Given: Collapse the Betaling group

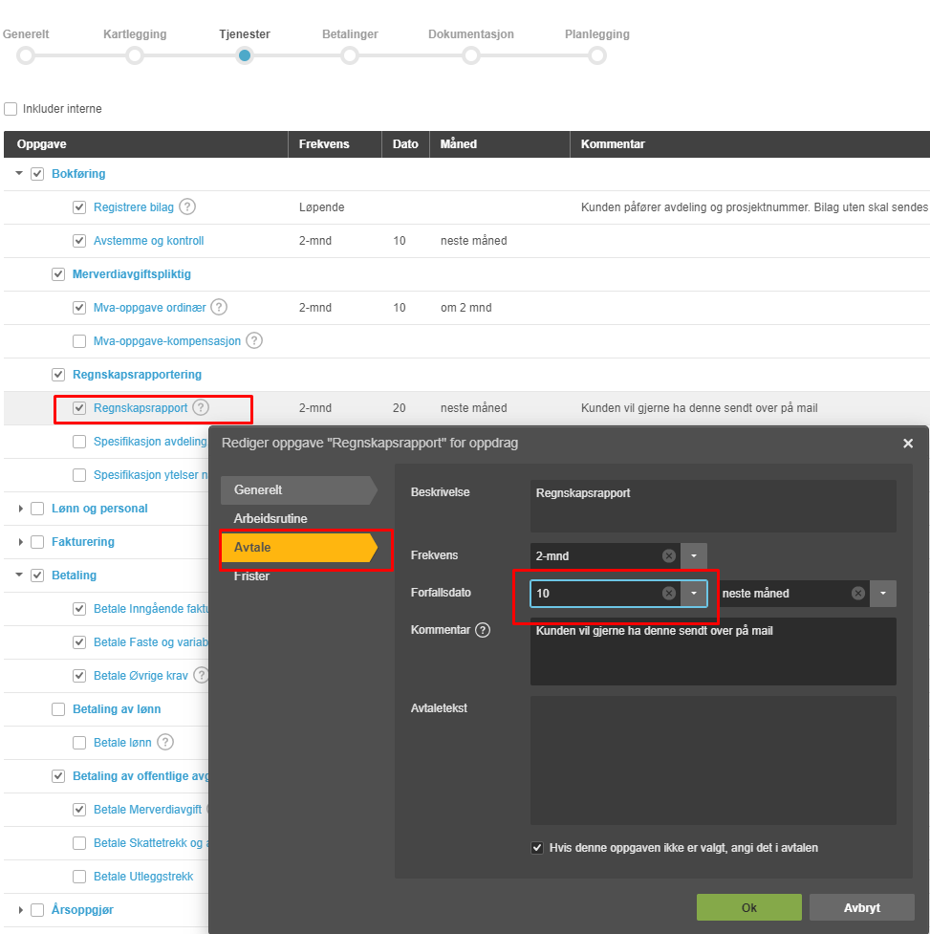Looking at the screenshot, I should pos(19,575).
